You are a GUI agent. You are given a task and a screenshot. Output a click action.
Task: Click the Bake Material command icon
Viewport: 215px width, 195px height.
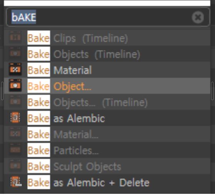(x=15, y=69)
